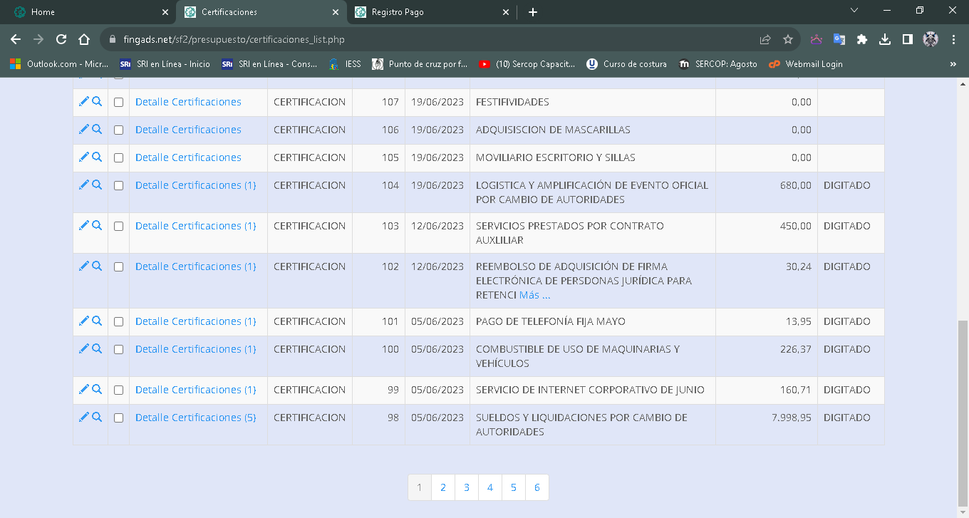Select the checkbox for certification 99
Viewport: 969px width, 518px height.
tap(119, 390)
